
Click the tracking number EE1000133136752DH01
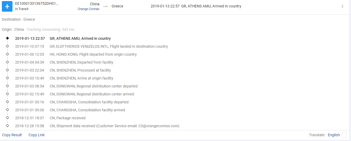37,4
